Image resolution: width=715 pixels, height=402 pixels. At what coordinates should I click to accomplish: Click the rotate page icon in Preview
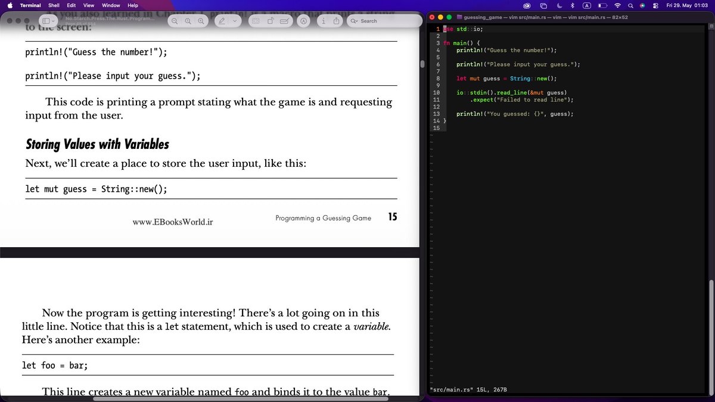tap(271, 21)
